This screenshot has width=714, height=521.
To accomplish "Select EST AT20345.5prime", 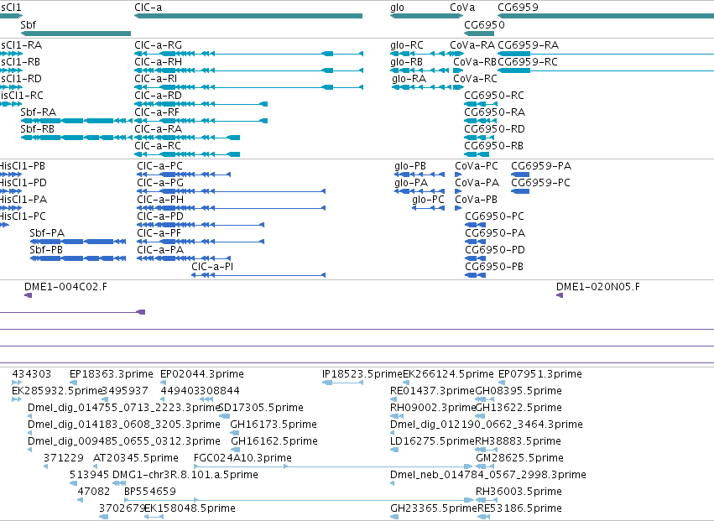I will click(x=95, y=466).
